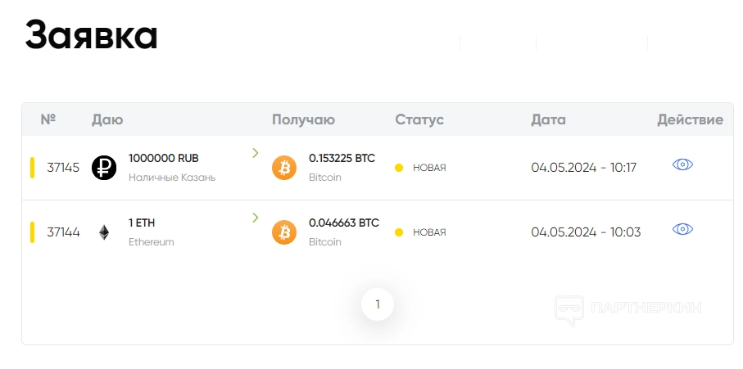Click the ruble icon in order 37145

click(104, 168)
